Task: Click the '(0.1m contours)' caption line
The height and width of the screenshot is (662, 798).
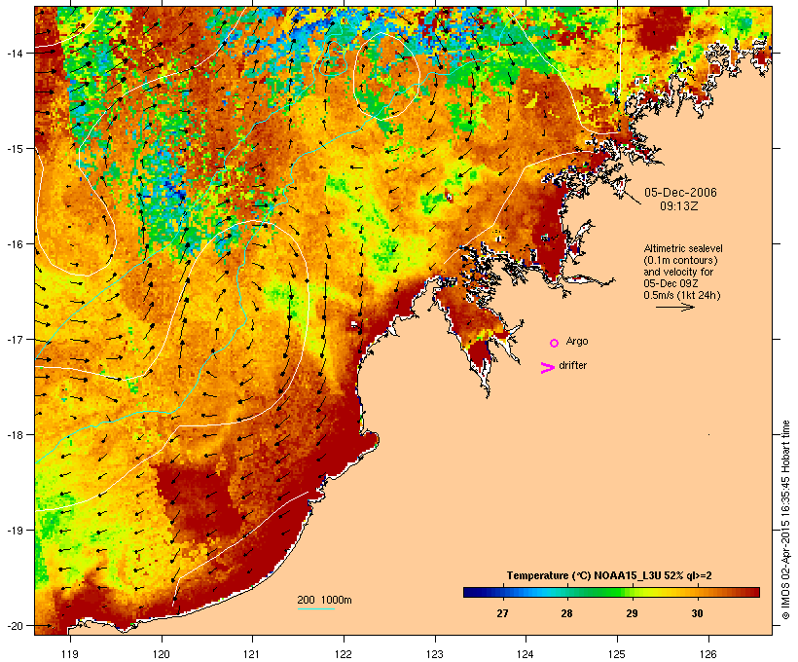Action: coord(680,260)
